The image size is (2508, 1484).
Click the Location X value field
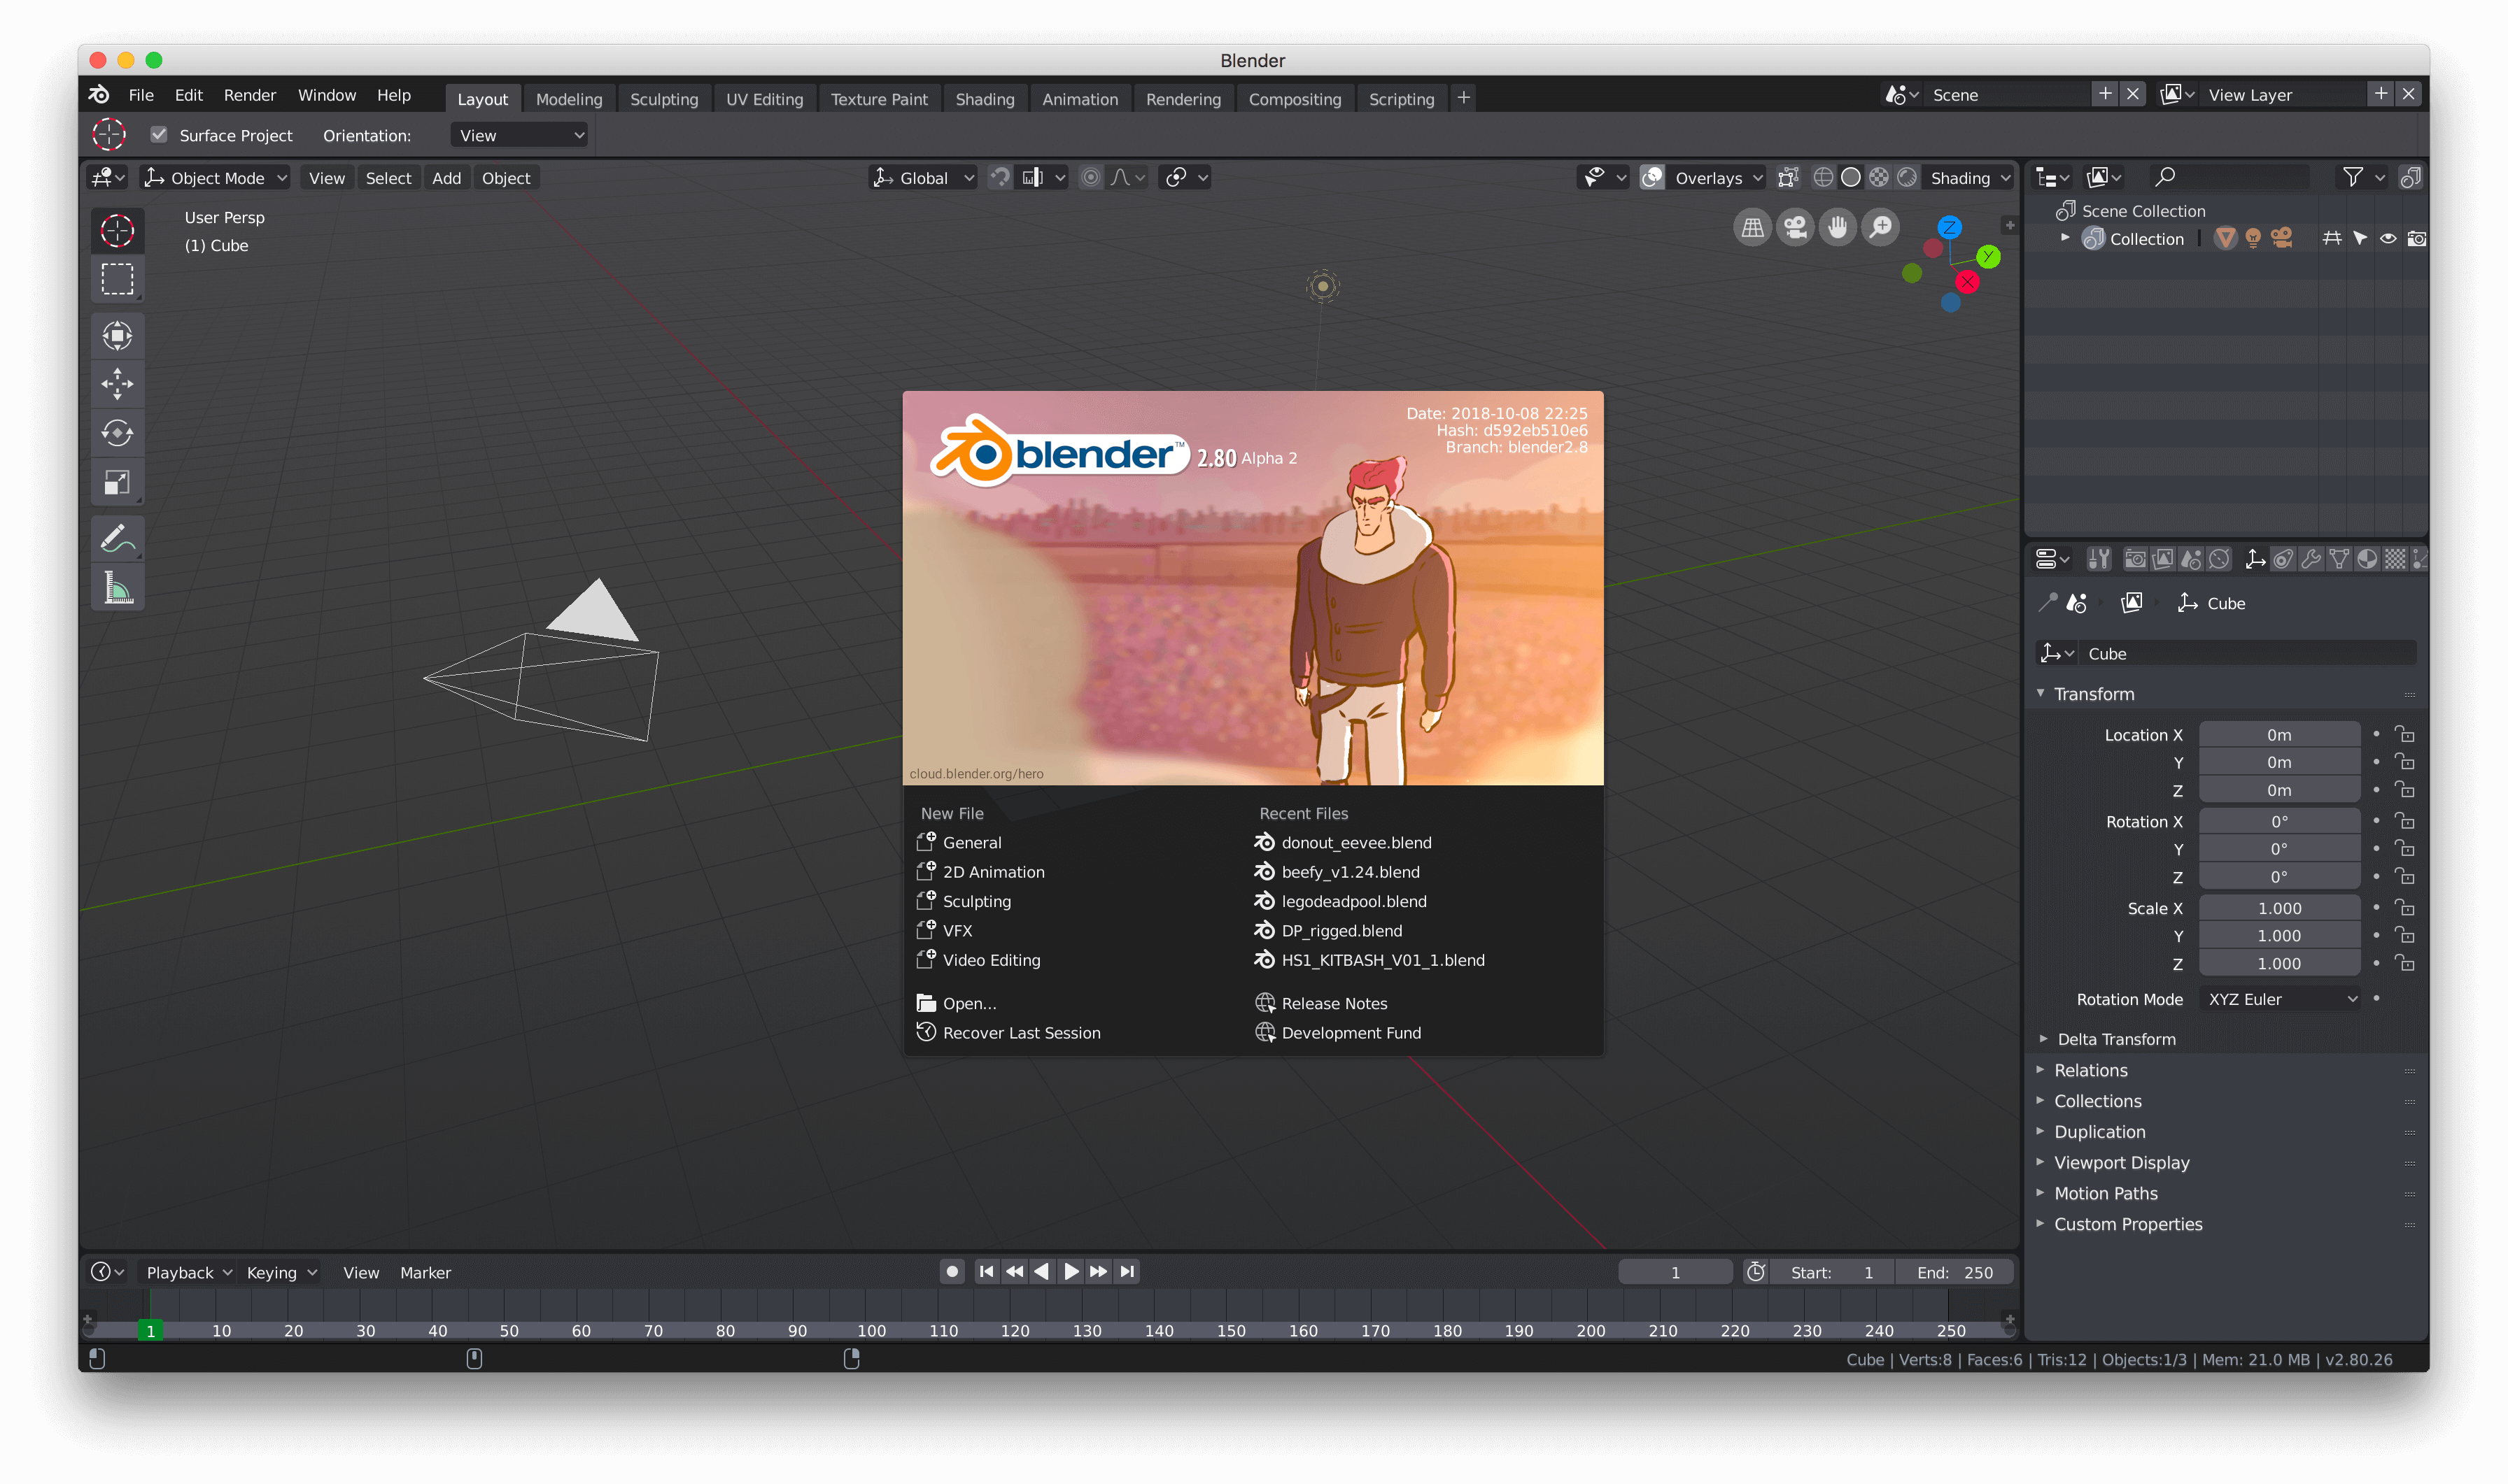(2279, 735)
